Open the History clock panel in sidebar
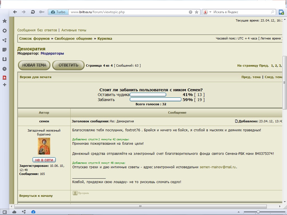The image size is (287, 215). click(x=4, y=69)
